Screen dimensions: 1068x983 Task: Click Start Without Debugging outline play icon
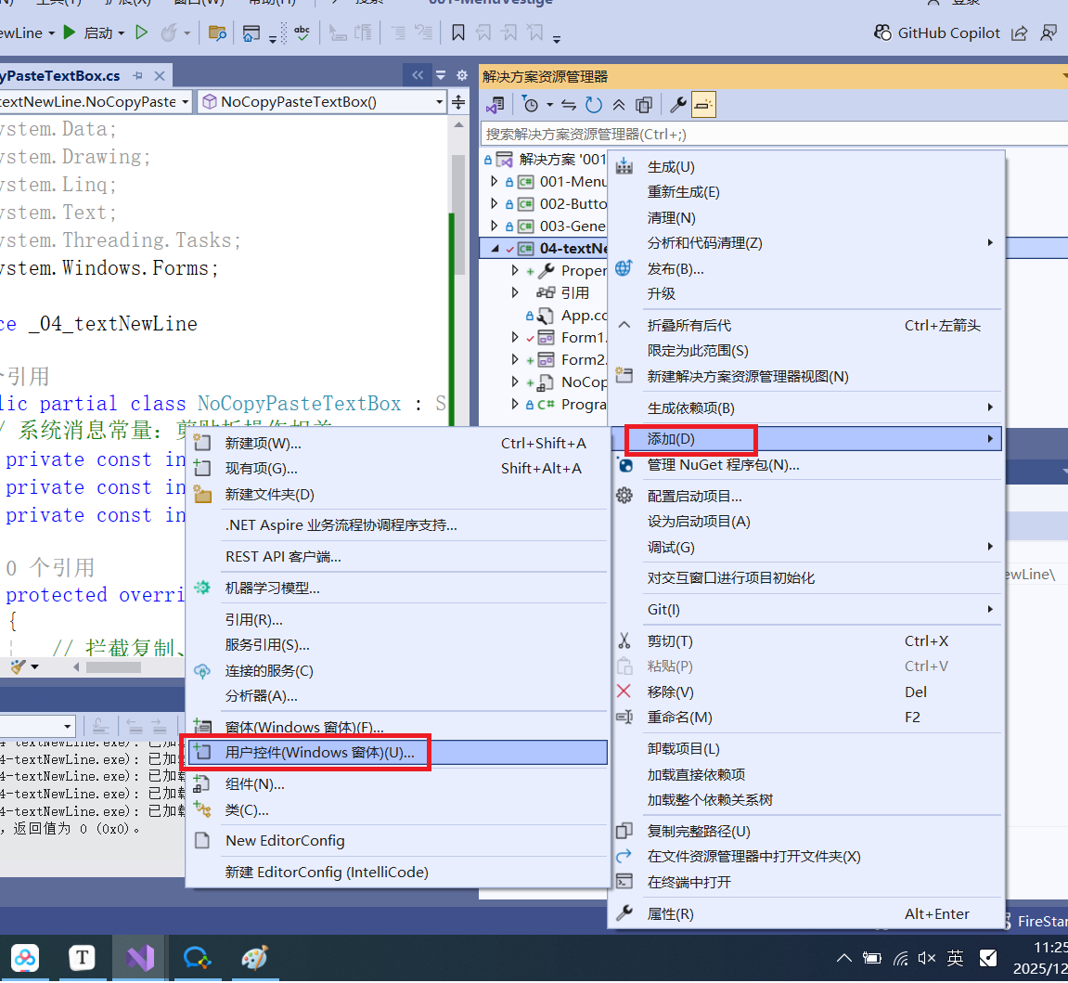(x=142, y=32)
